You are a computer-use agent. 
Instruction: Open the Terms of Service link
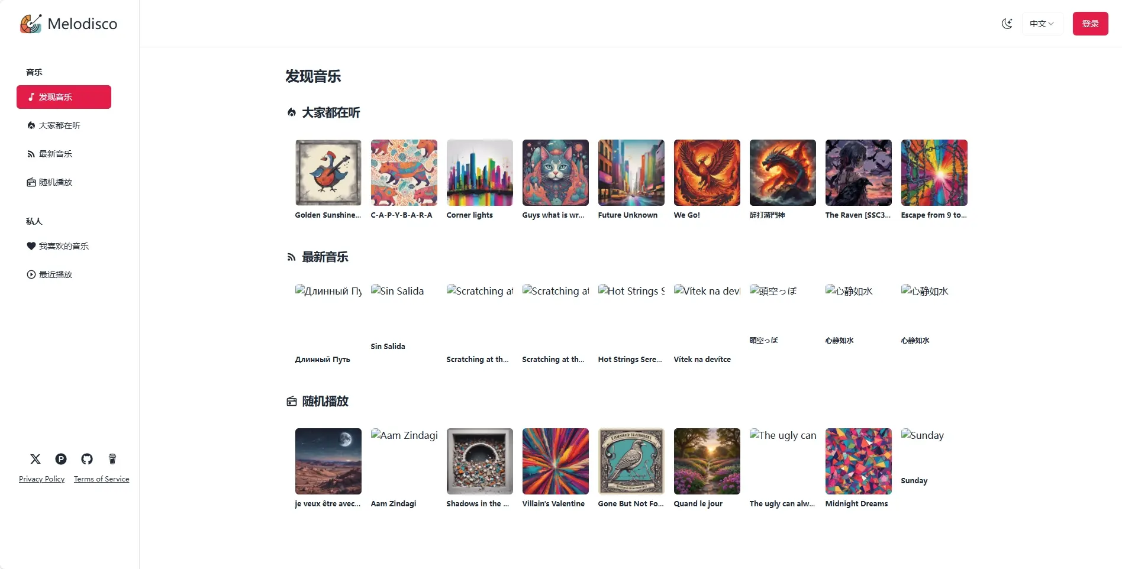tap(101, 479)
